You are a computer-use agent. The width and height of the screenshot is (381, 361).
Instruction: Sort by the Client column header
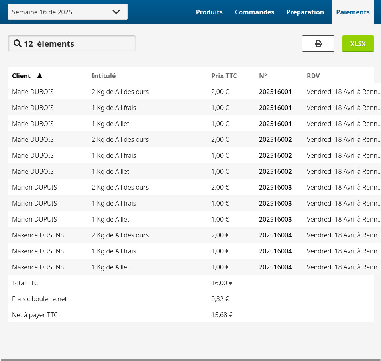pos(22,76)
